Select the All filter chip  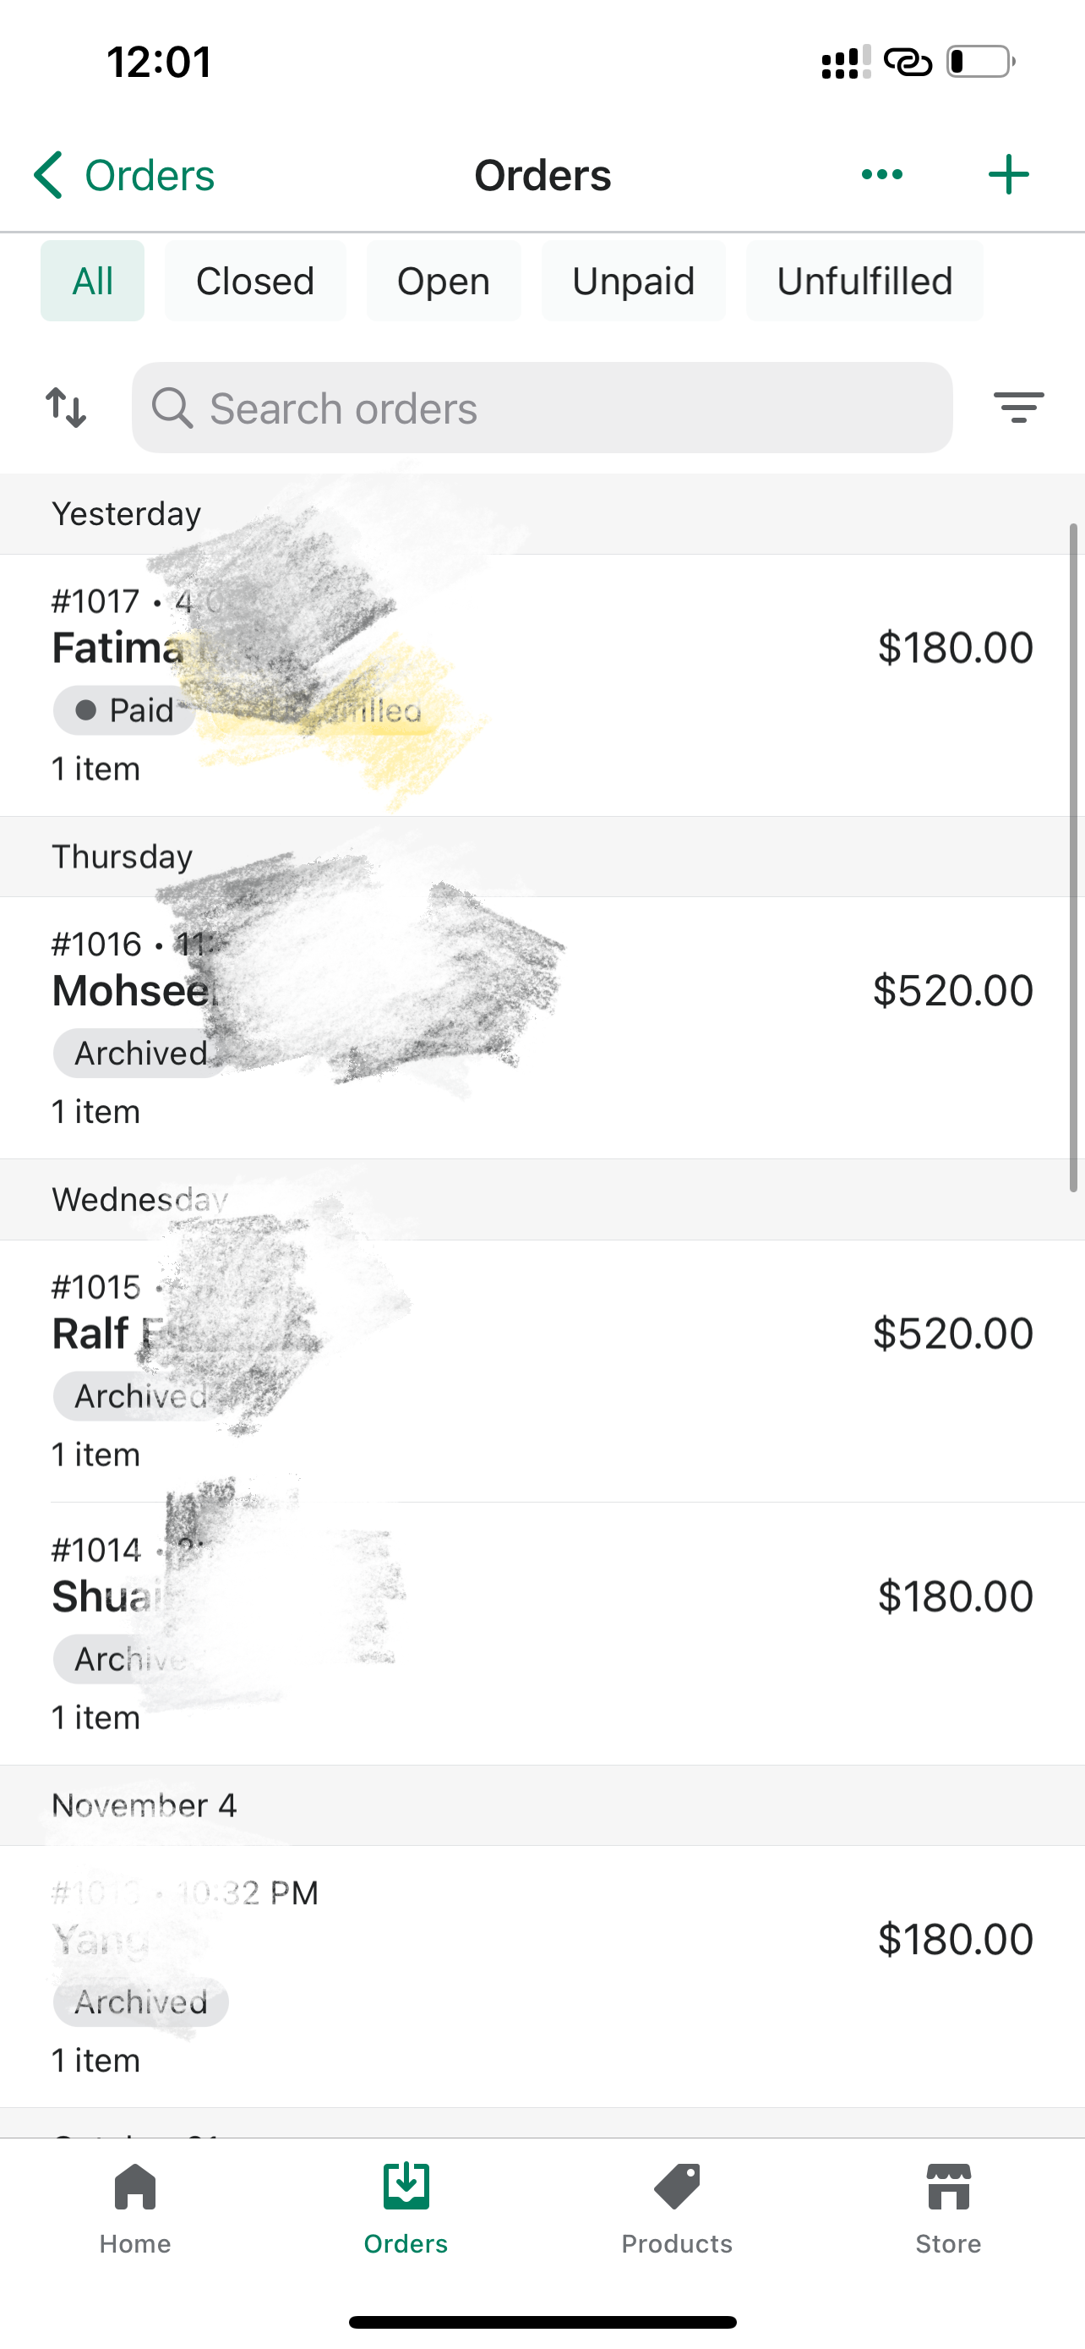(x=92, y=281)
